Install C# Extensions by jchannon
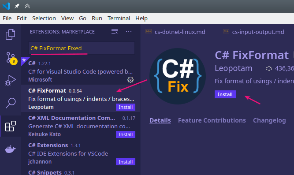294x175 pixels. (x=126, y=162)
